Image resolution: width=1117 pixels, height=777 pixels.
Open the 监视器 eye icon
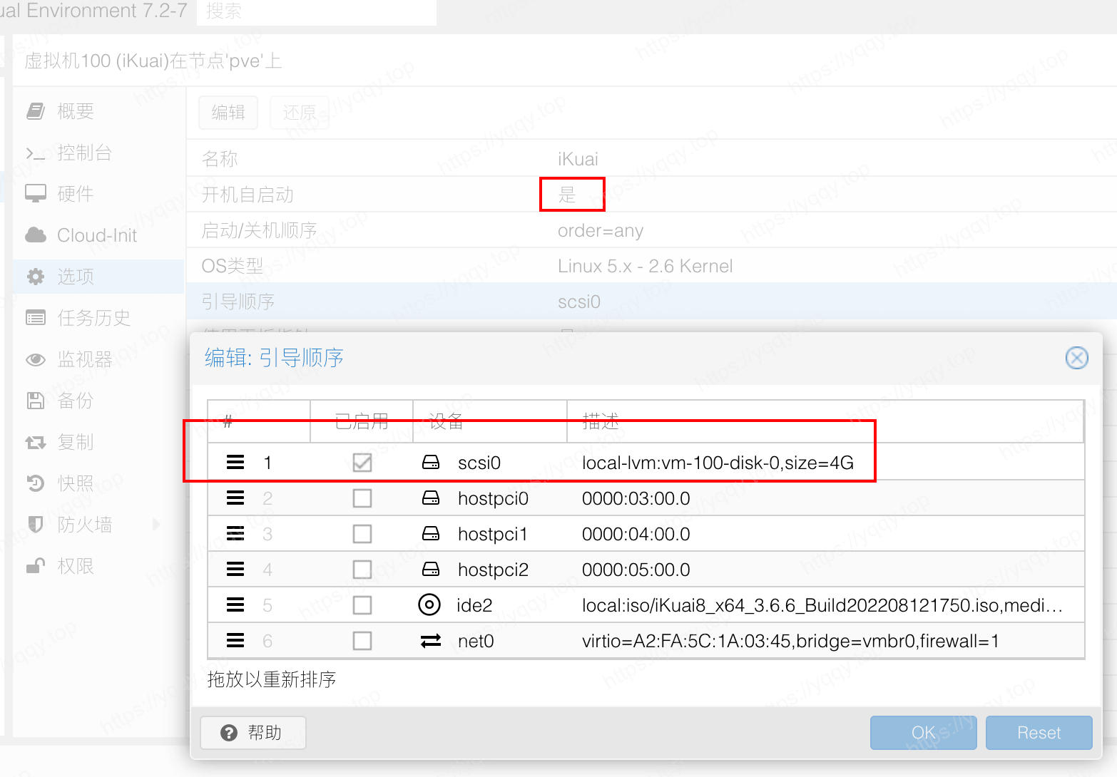(x=36, y=359)
